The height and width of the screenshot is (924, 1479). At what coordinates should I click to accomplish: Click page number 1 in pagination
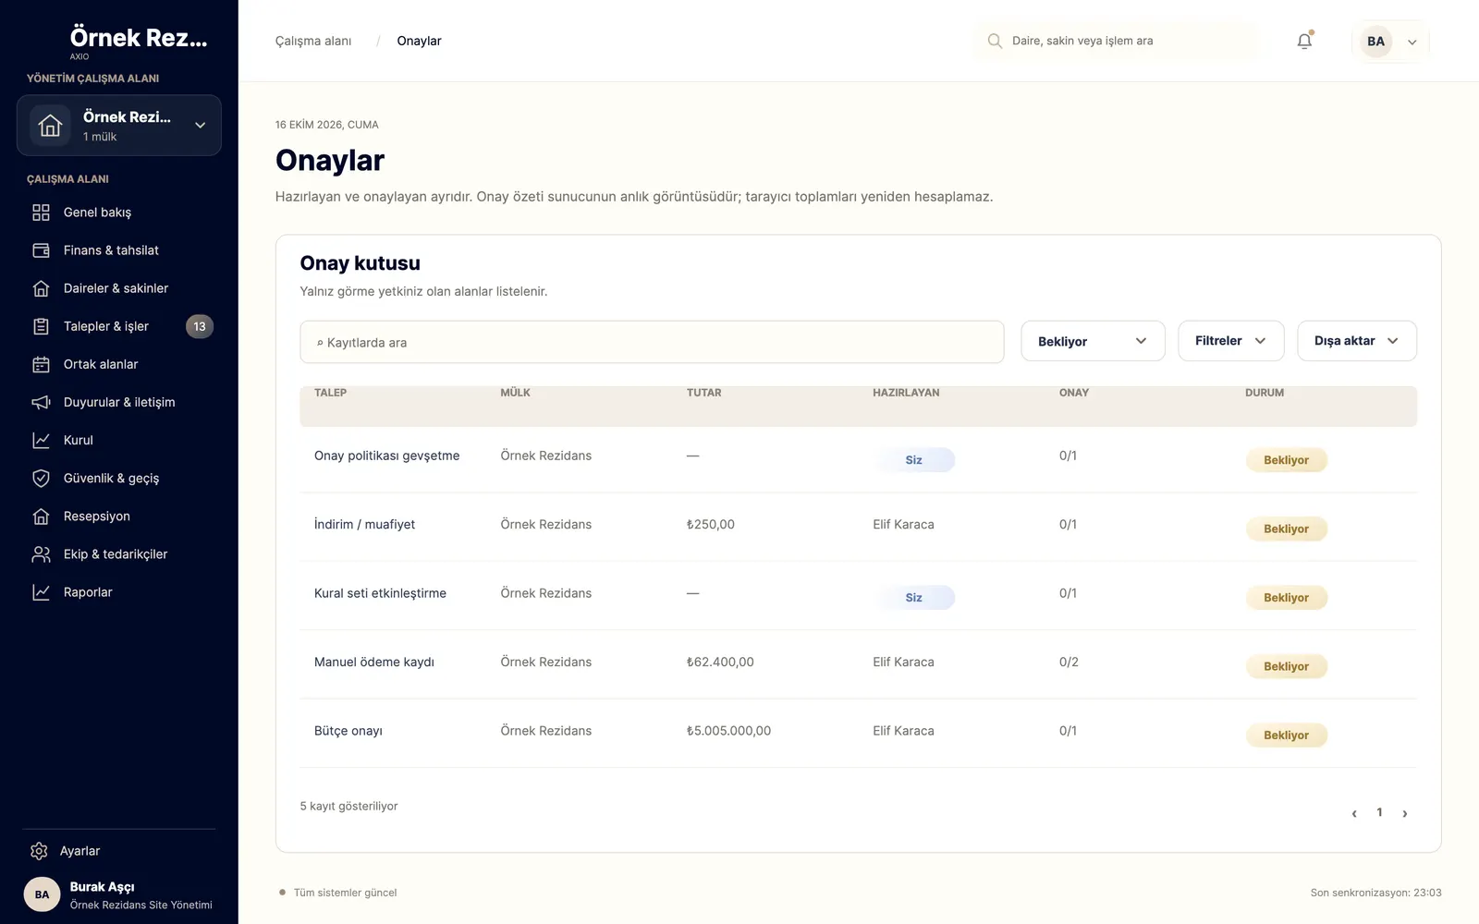(x=1379, y=812)
